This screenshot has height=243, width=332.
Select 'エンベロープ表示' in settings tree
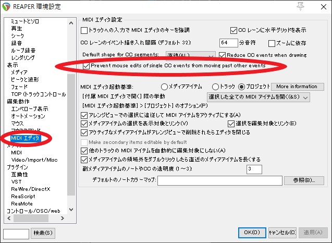30,109
